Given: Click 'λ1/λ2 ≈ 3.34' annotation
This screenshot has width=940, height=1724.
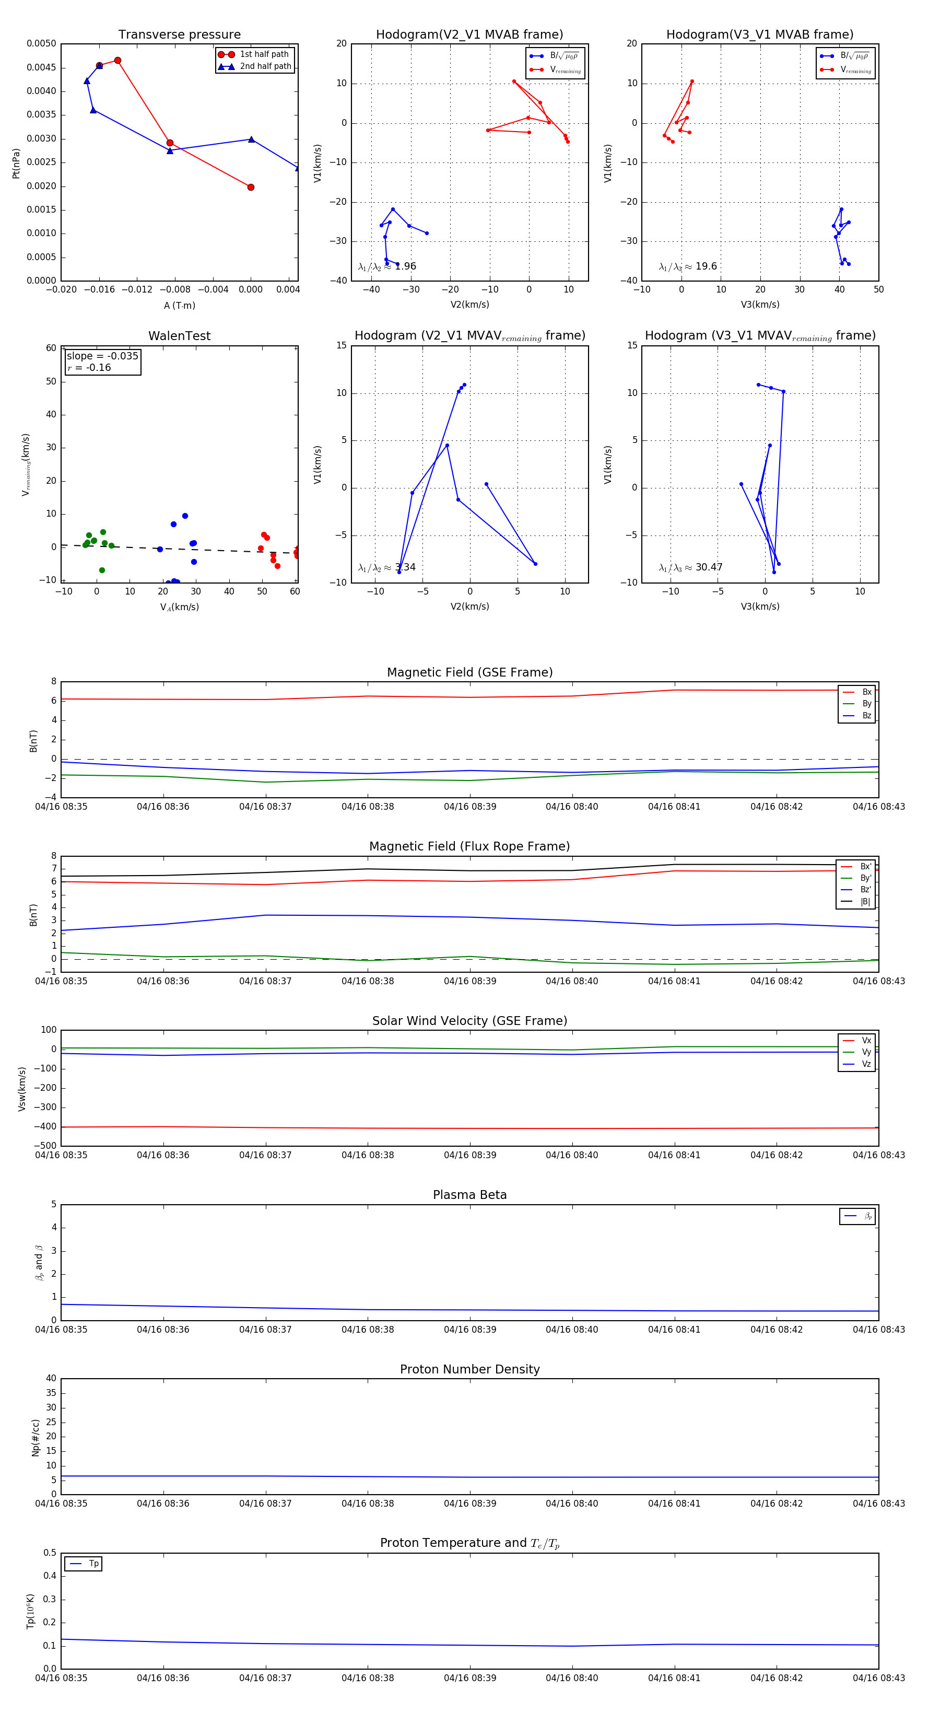Looking at the screenshot, I should tap(386, 567).
